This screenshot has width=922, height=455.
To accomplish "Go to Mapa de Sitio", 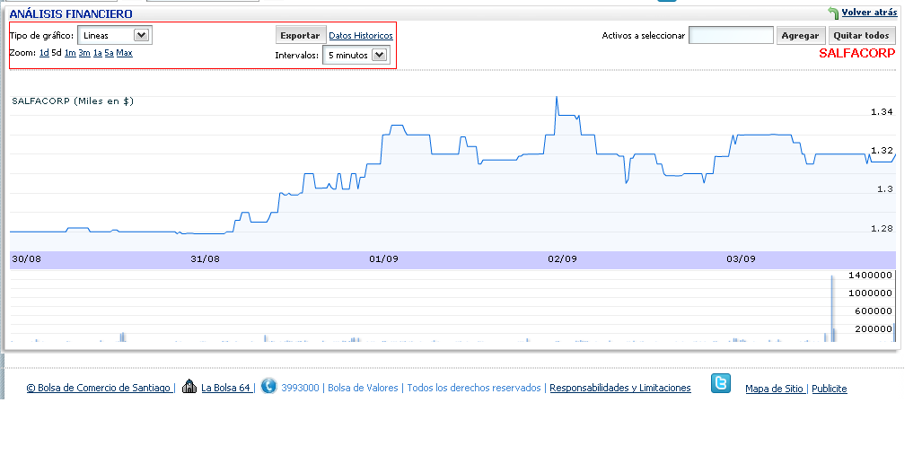I will point(775,389).
